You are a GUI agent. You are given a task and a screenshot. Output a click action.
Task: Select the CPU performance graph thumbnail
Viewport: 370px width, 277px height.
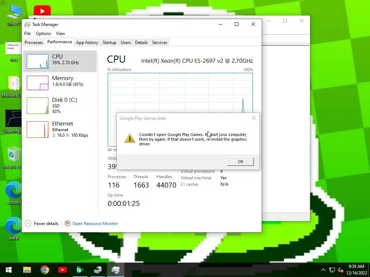[38, 61]
